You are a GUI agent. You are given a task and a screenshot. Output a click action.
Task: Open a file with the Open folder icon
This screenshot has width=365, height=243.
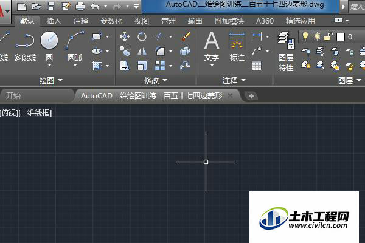(x=36, y=6)
